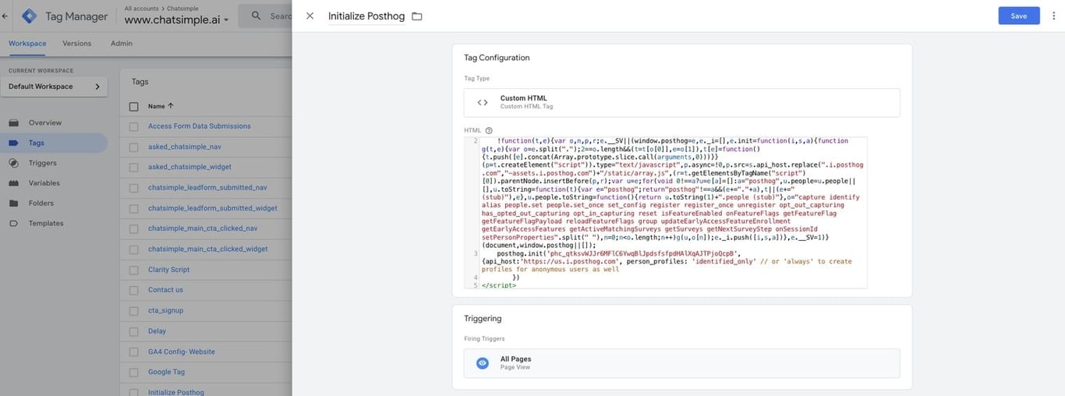
Task: Open Triggers in the sidebar
Action: [42, 163]
